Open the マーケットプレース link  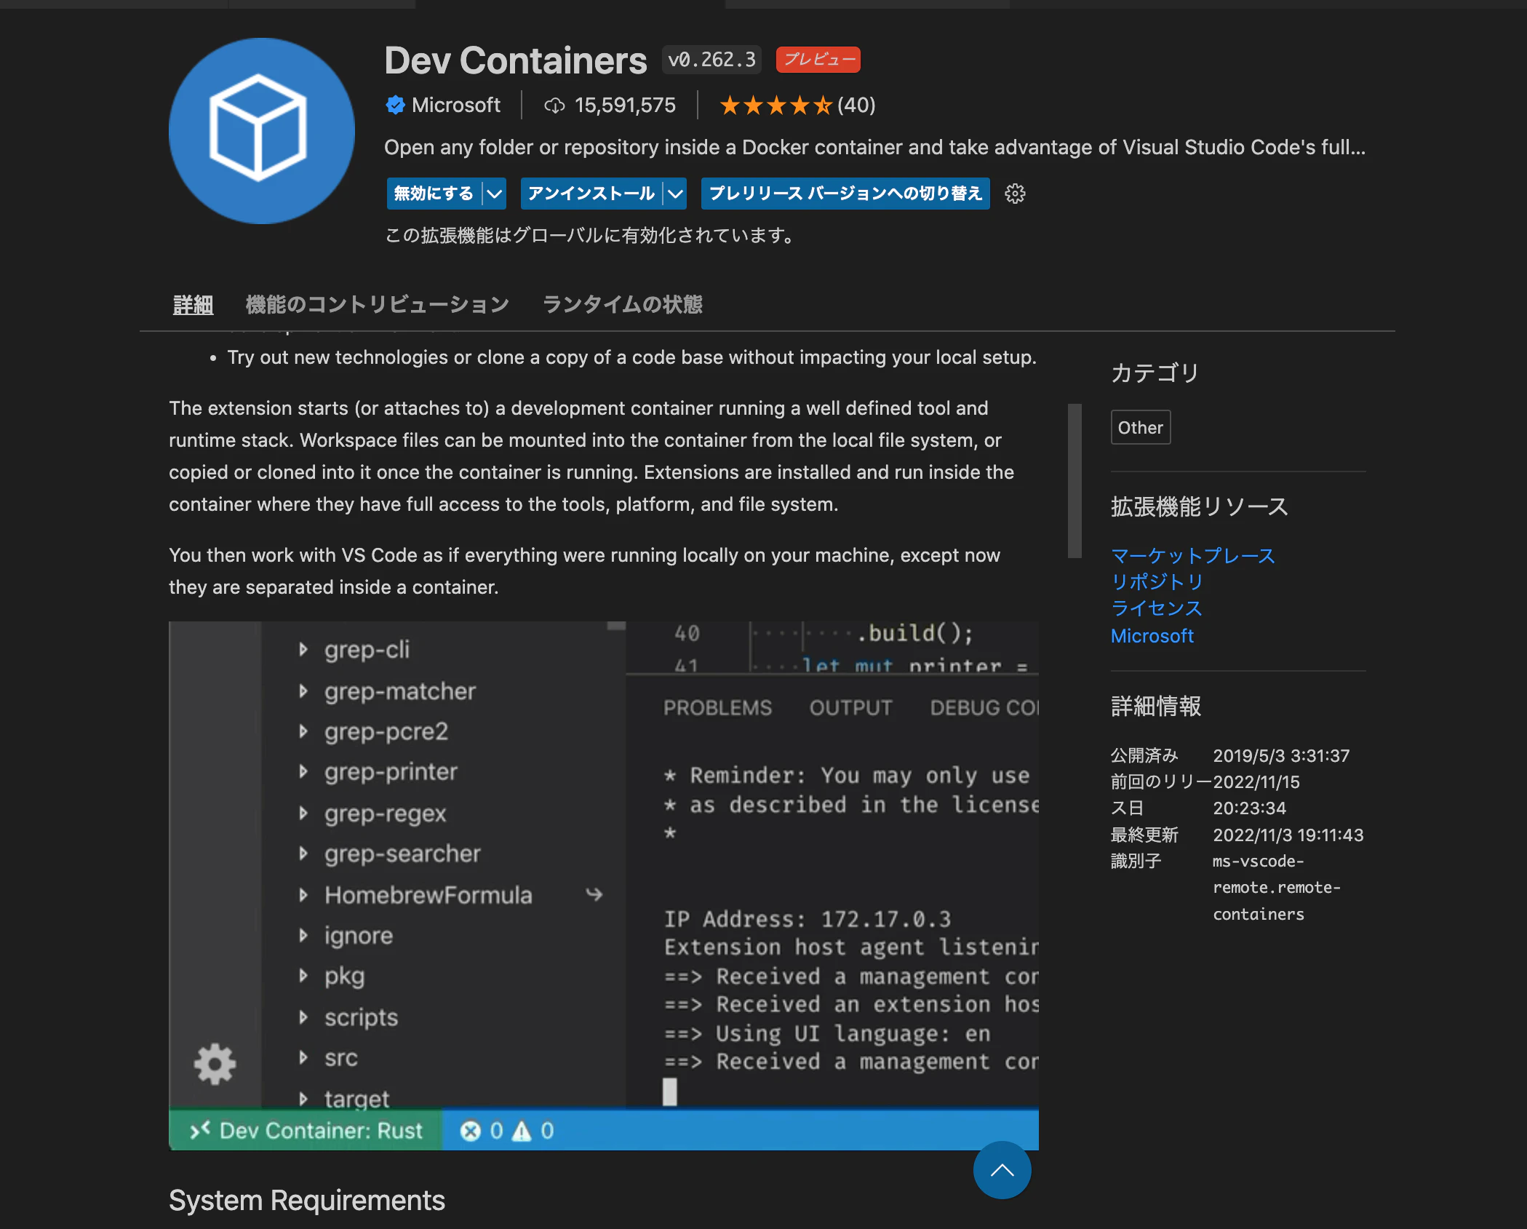[x=1193, y=556]
